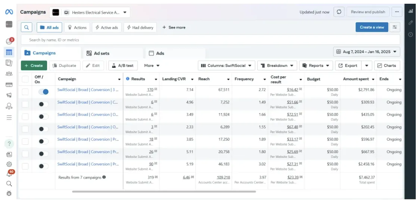Screen dimensions: 418x200
Task: Select the Campaigns table icon in sidebar
Action: (x=9, y=52)
